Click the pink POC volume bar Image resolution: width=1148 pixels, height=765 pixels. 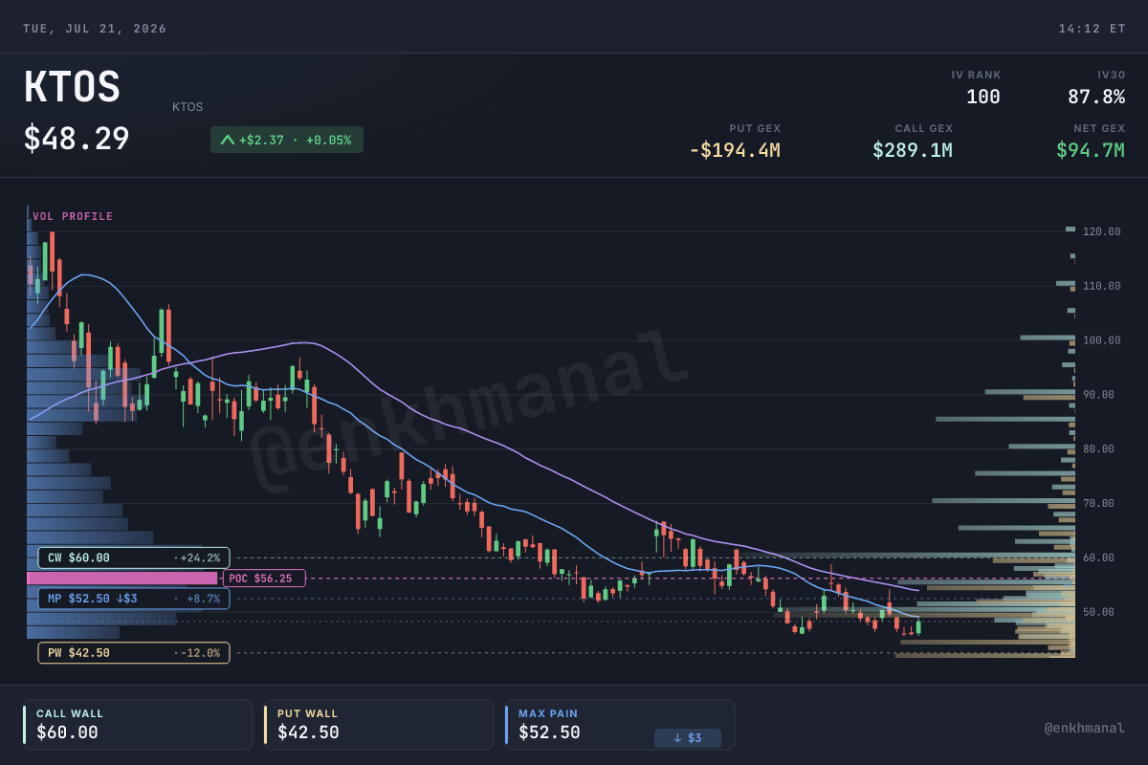[x=122, y=579]
